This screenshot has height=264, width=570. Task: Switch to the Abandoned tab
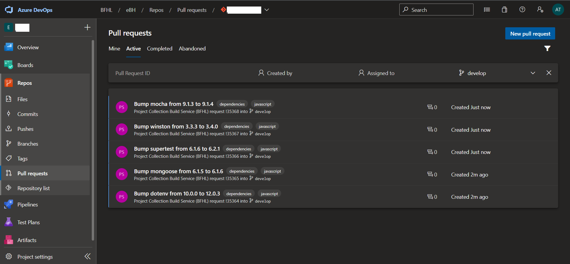(x=192, y=49)
